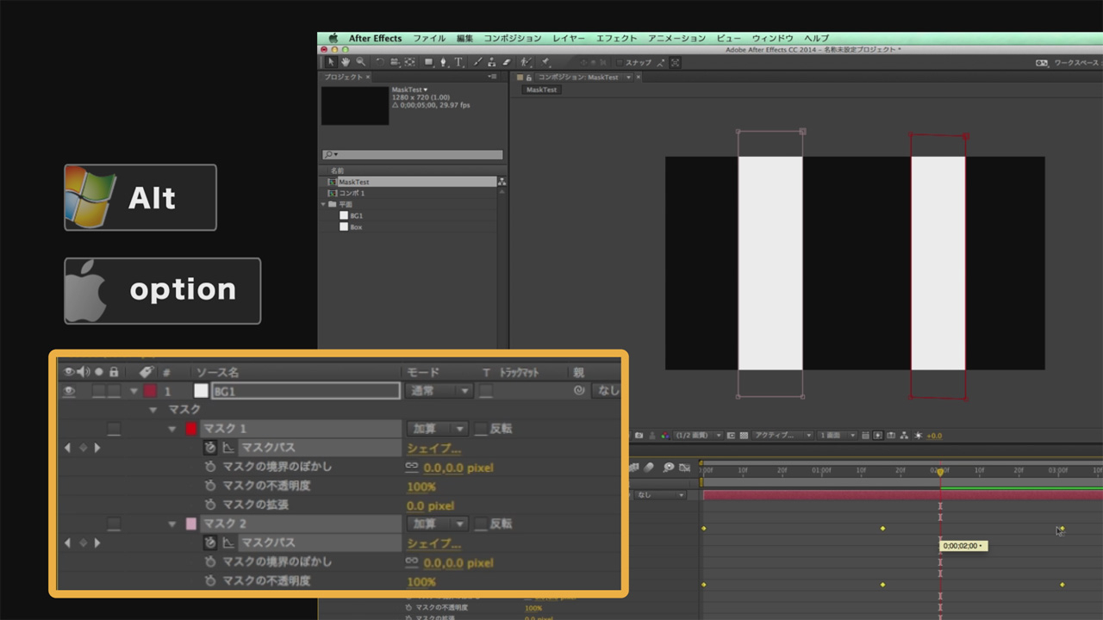Toggle BG1 layer lock switch
The image size is (1103, 620).
tap(114, 391)
